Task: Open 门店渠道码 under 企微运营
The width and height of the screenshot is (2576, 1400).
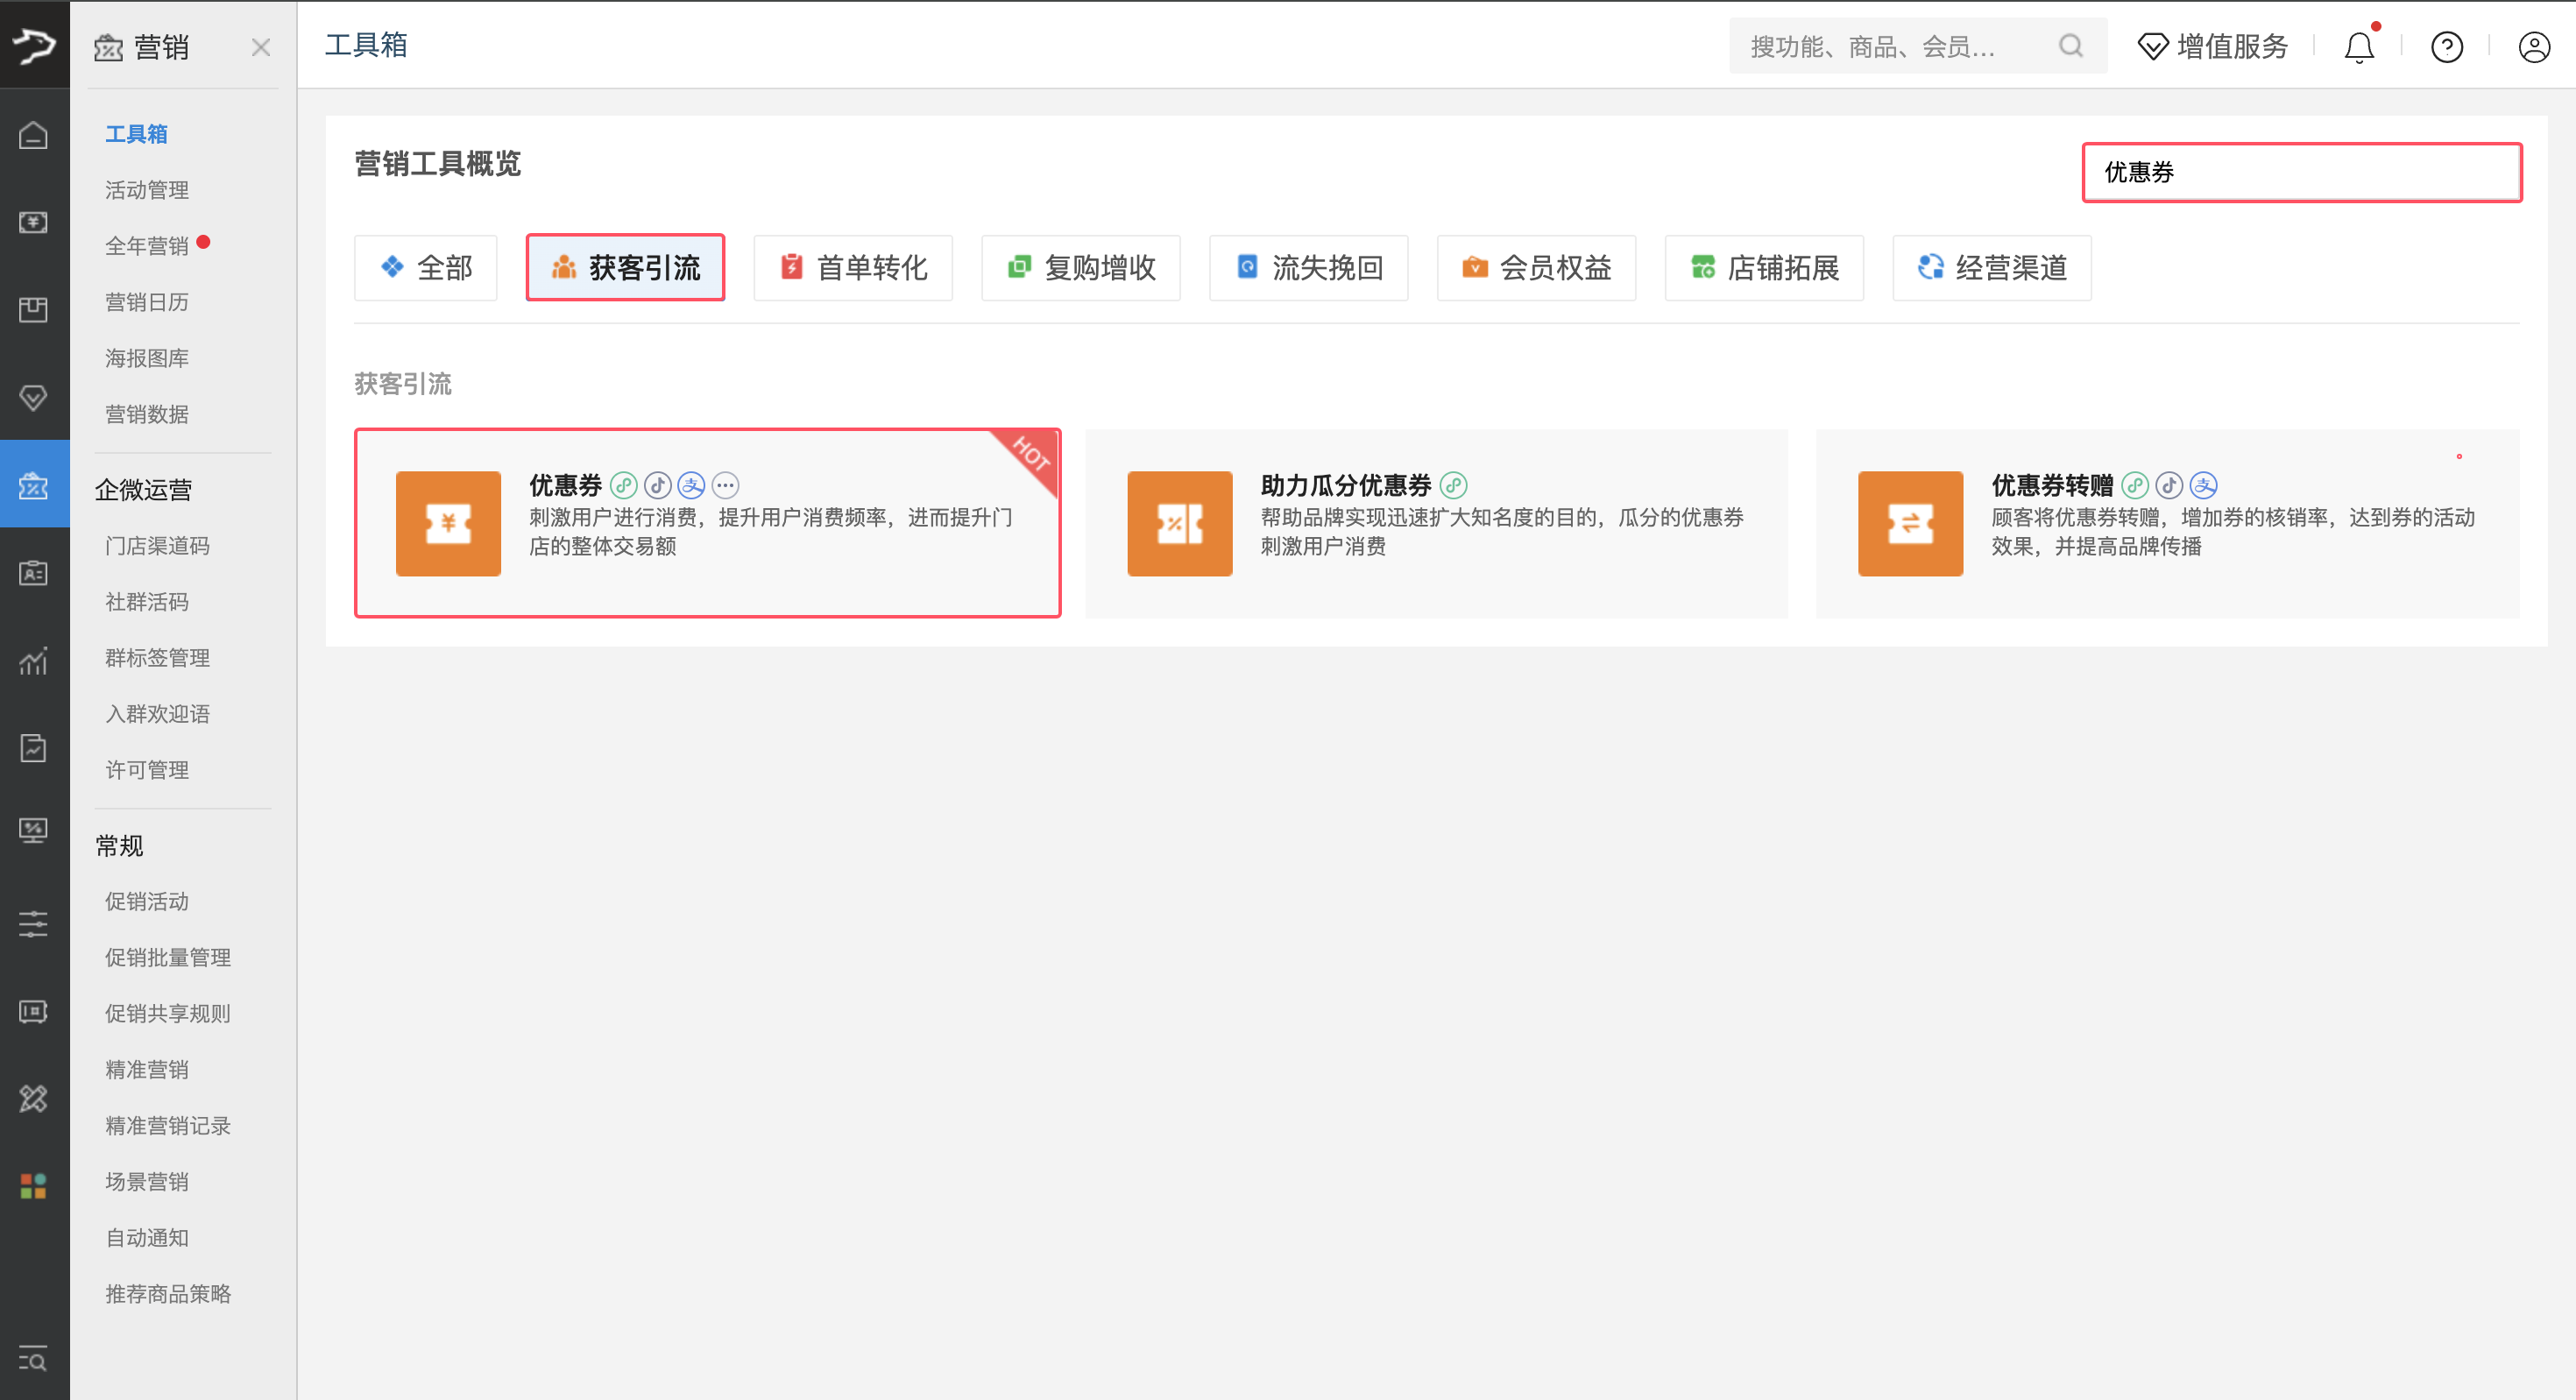Action: pos(158,546)
